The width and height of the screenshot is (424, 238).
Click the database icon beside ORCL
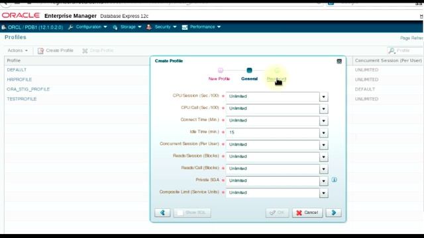coord(4,27)
